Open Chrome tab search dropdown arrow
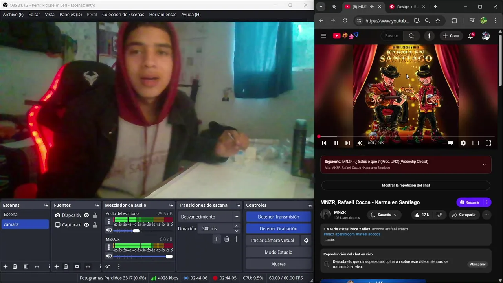 (x=321, y=7)
